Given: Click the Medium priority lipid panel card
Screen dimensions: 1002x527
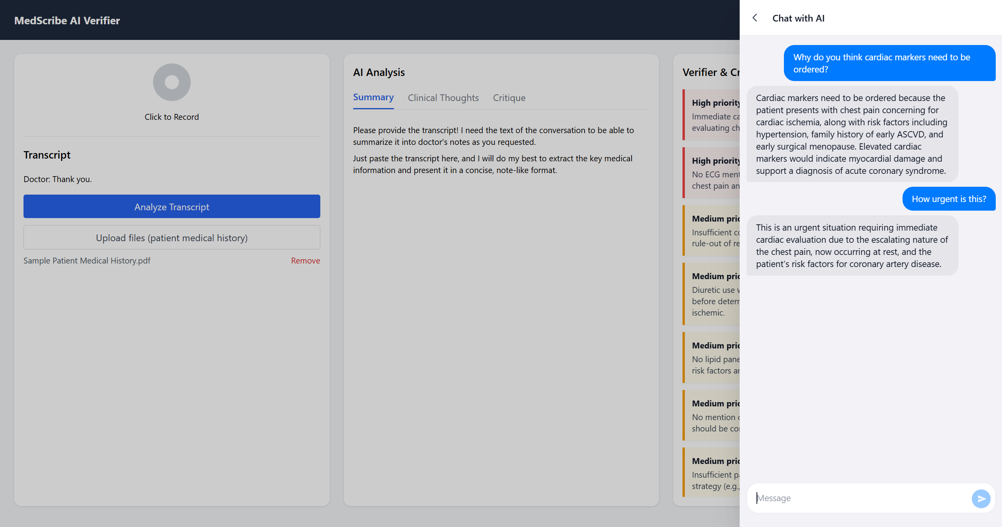Looking at the screenshot, I should 711,357.
